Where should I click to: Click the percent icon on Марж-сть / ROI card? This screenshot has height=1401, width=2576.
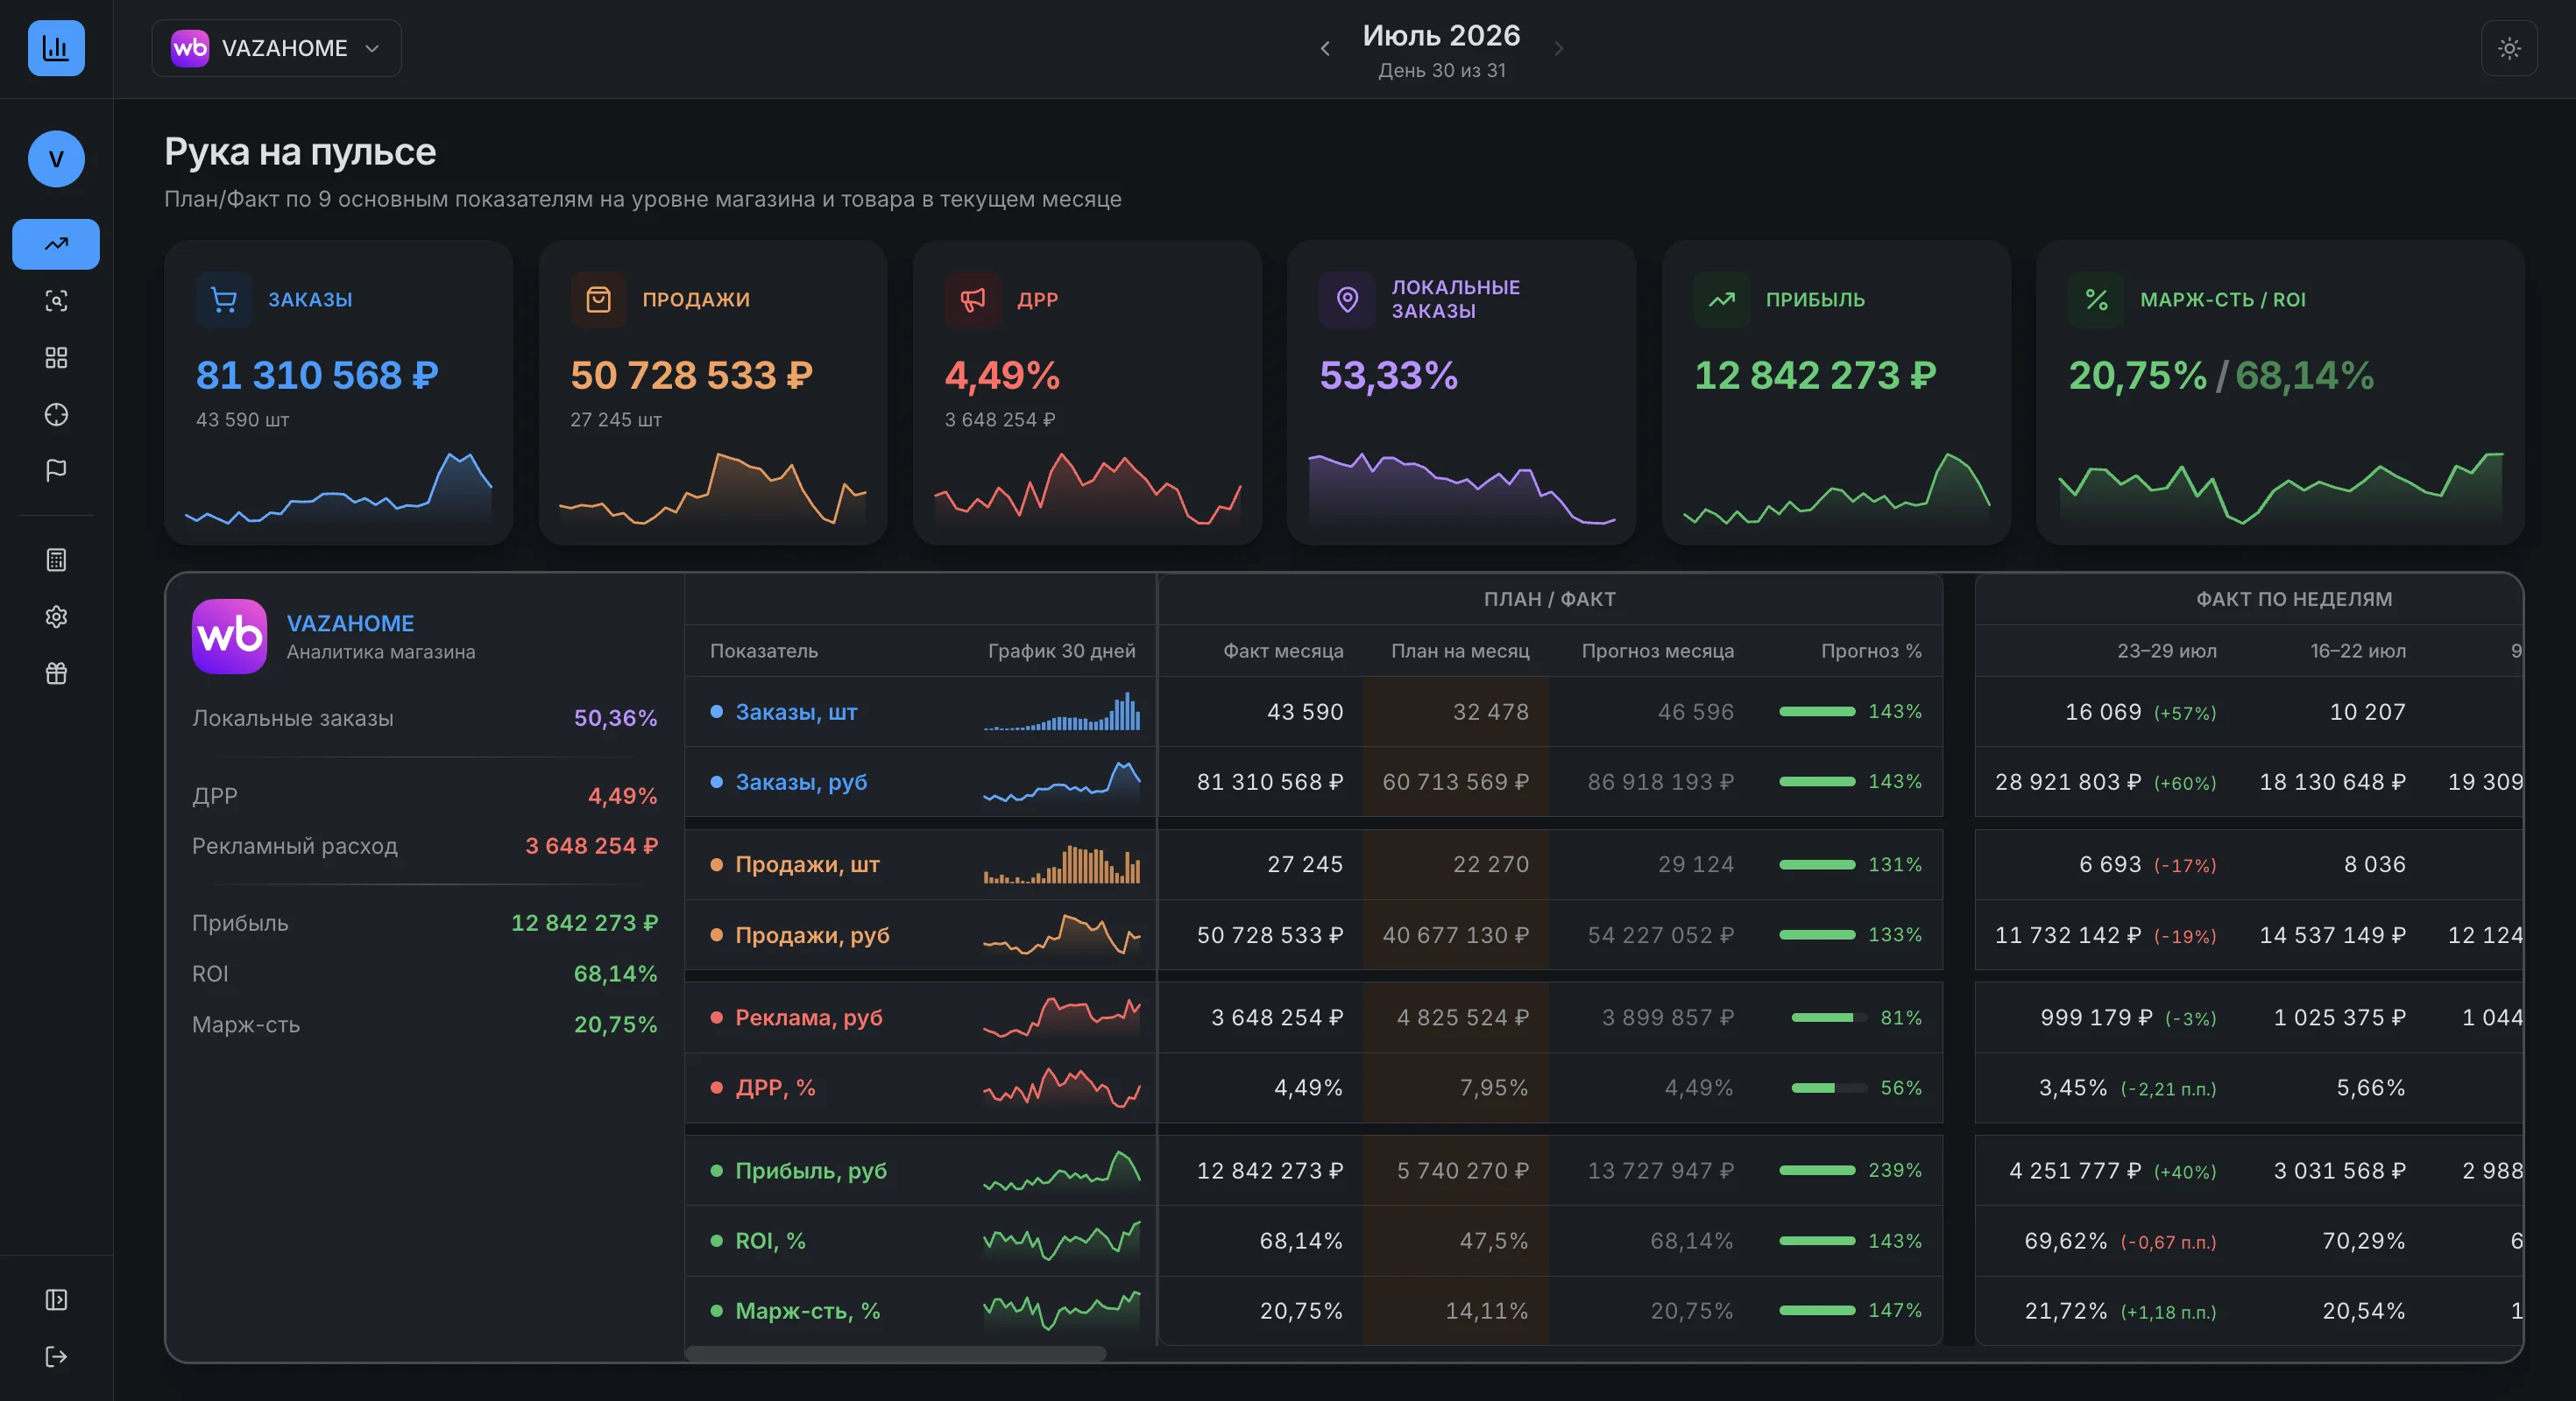2096,299
